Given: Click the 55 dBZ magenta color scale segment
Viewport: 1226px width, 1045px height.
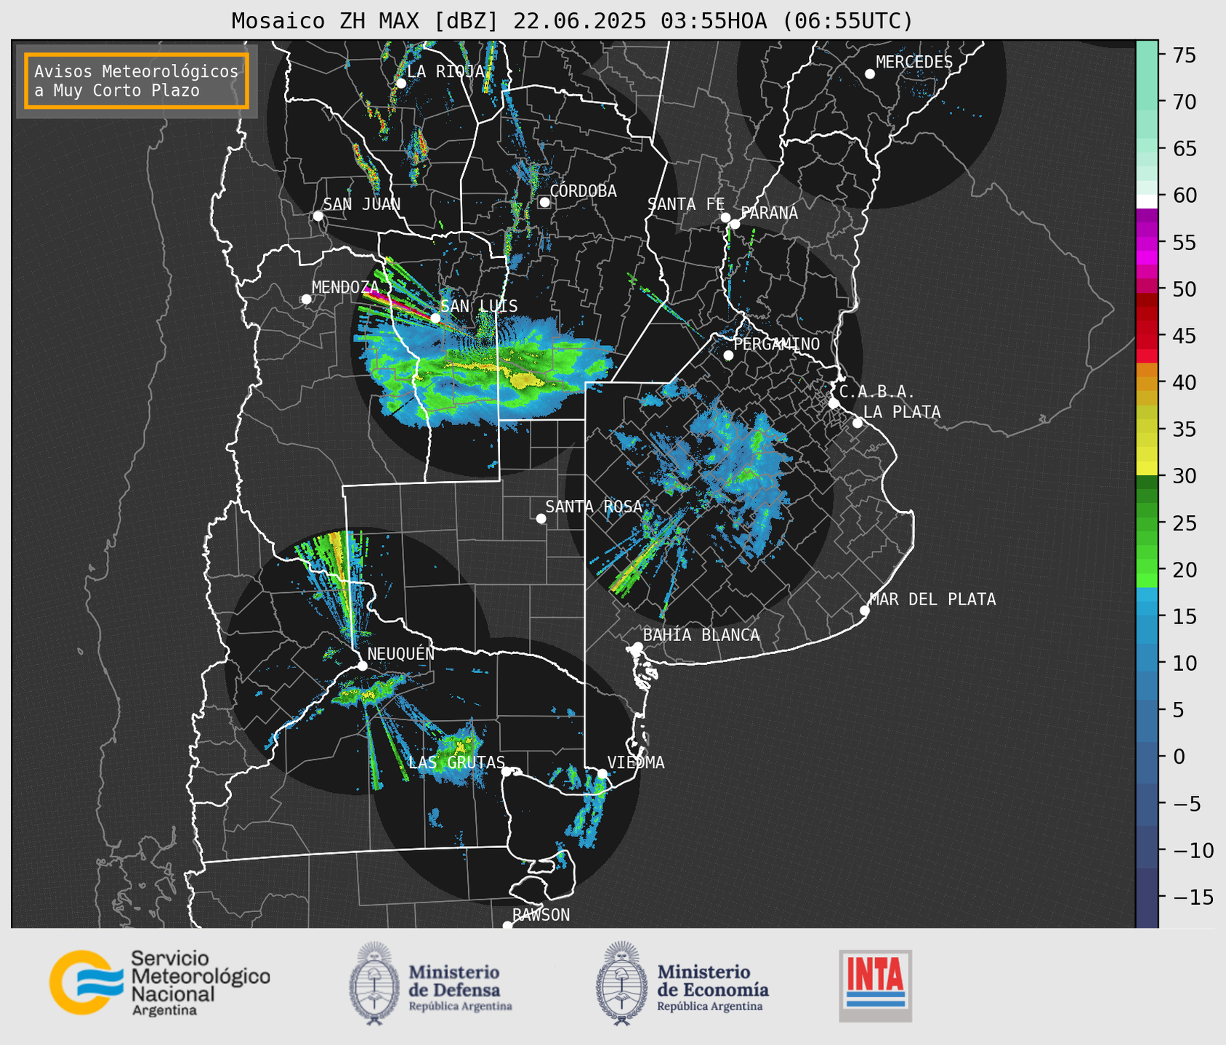Looking at the screenshot, I should point(1146,243).
